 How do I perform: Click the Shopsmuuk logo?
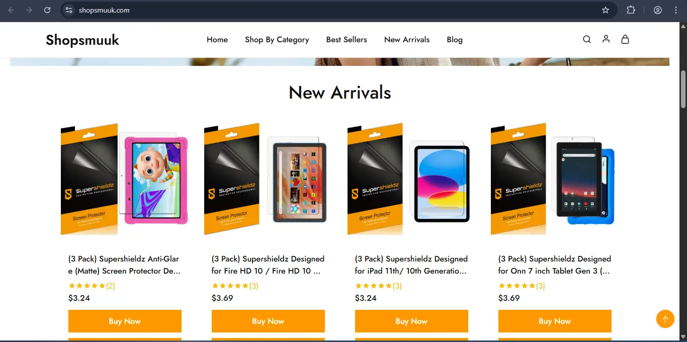point(82,40)
